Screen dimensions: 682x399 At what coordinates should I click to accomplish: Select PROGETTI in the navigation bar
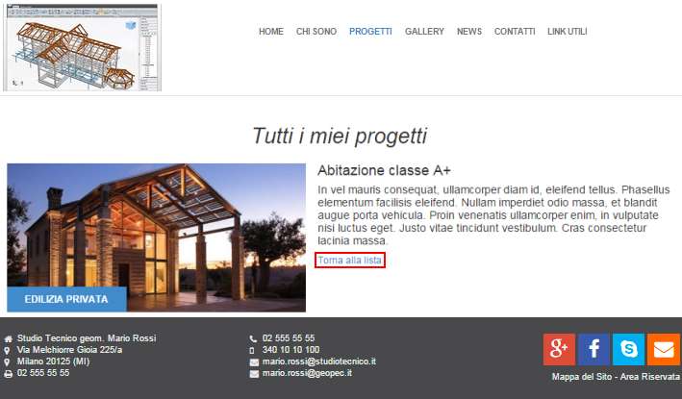370,32
